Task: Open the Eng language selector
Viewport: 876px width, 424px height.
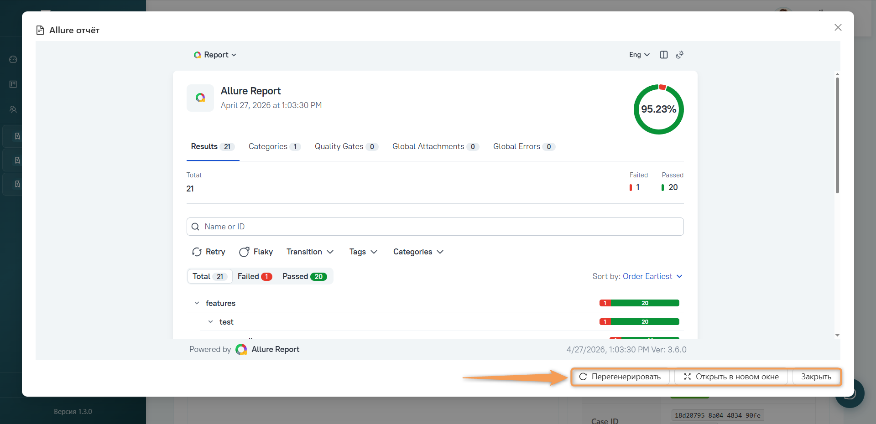Action: pos(639,55)
